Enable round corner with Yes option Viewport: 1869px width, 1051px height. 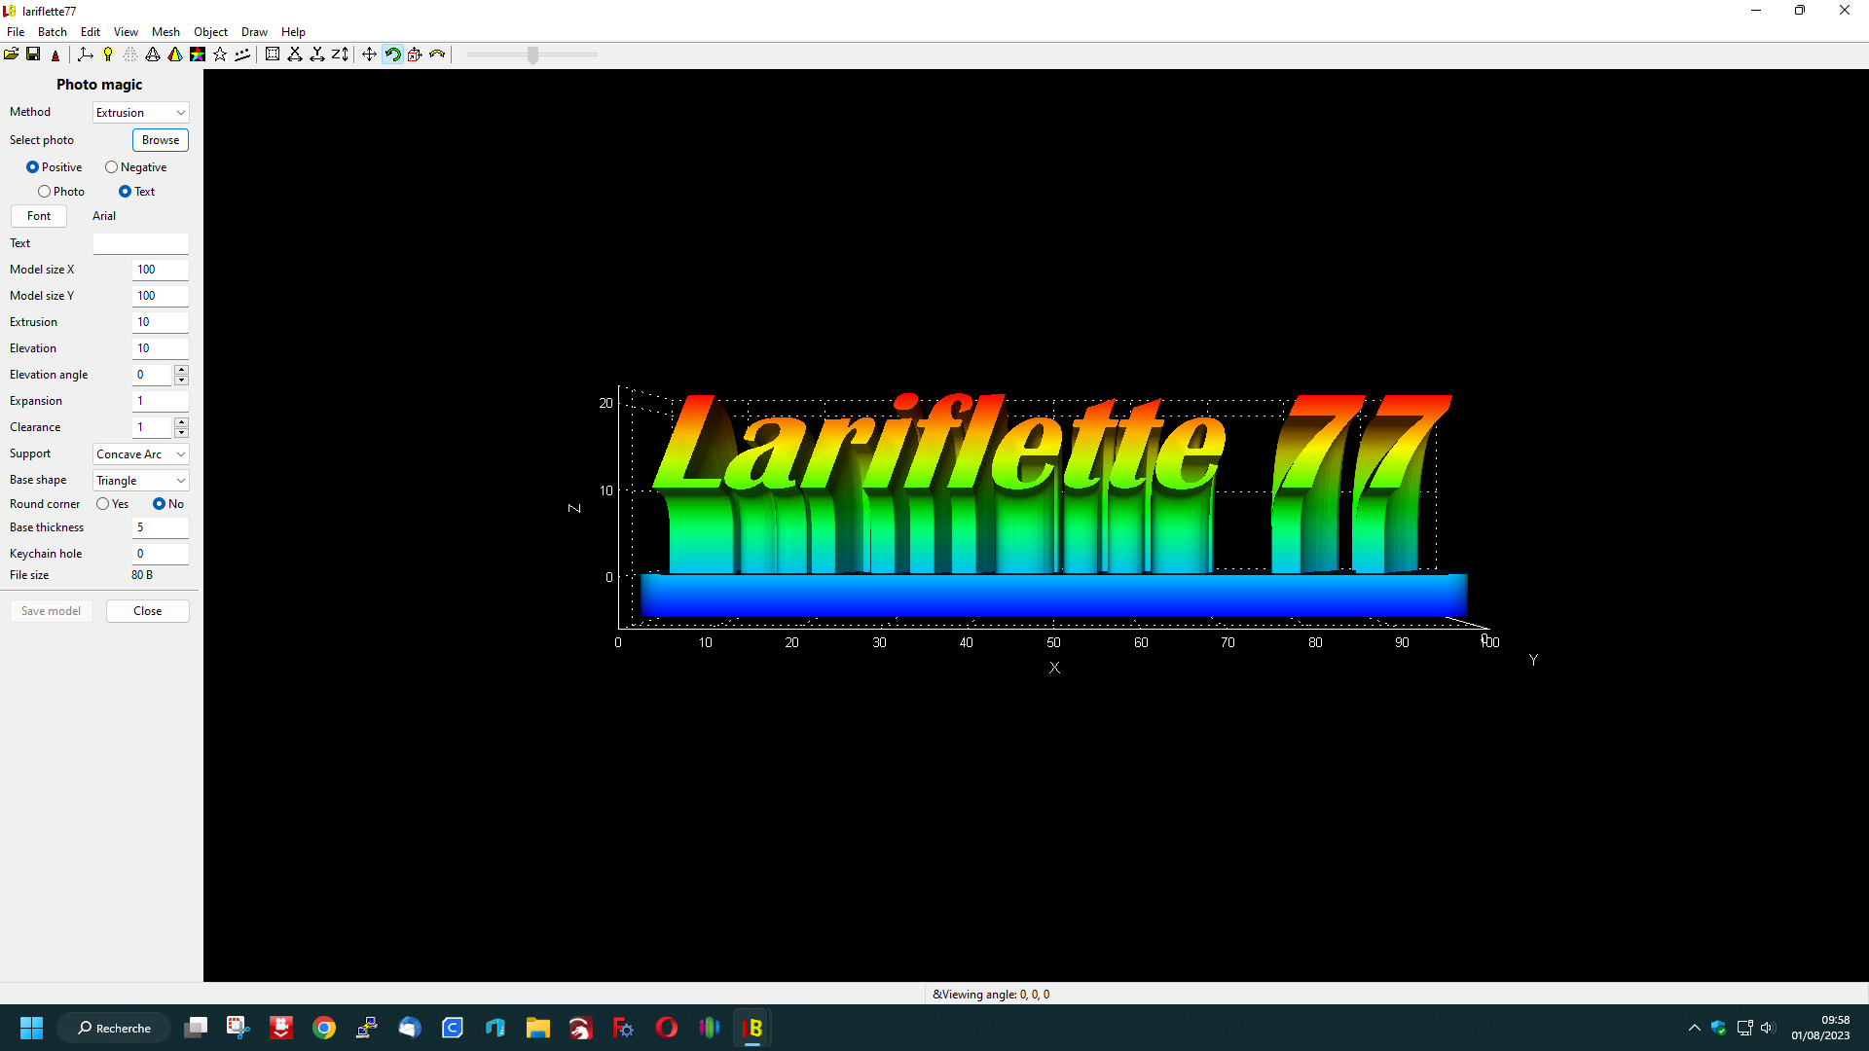[x=103, y=504]
